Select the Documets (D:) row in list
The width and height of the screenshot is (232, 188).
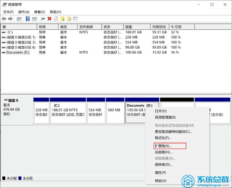click(98, 52)
